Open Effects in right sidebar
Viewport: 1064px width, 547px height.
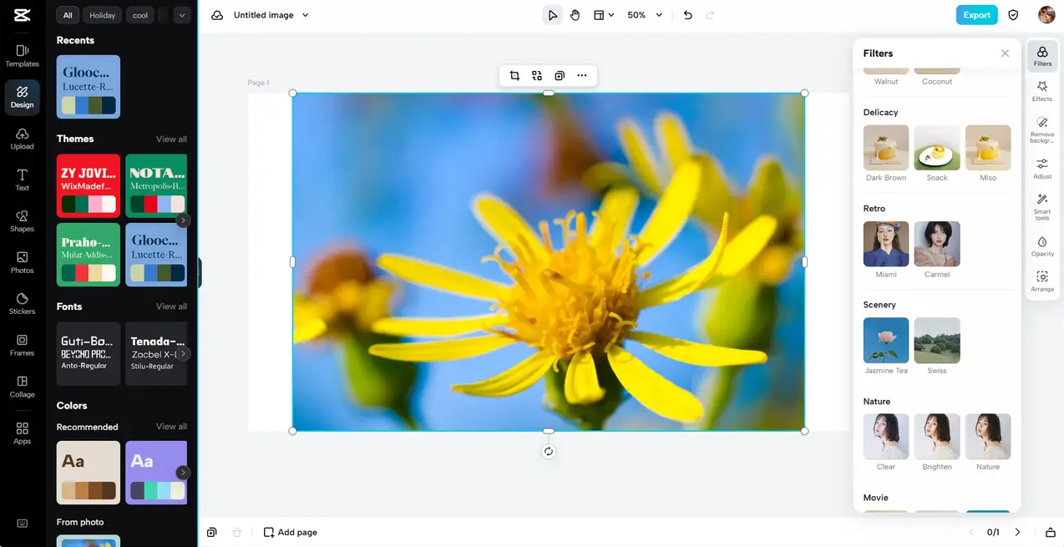pyautogui.click(x=1042, y=91)
